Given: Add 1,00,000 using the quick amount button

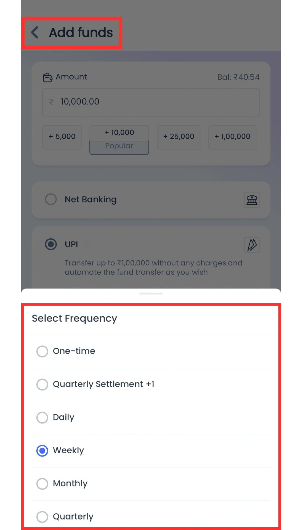Looking at the screenshot, I should 232,137.
